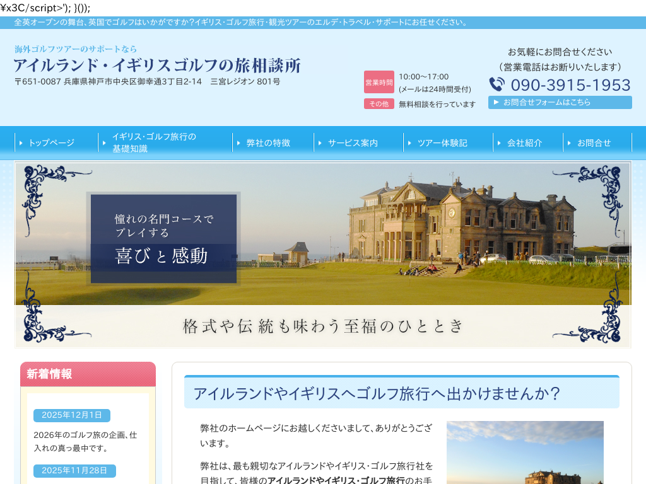Click the 2025年12月1日 date badge
646x484 pixels.
(71, 415)
